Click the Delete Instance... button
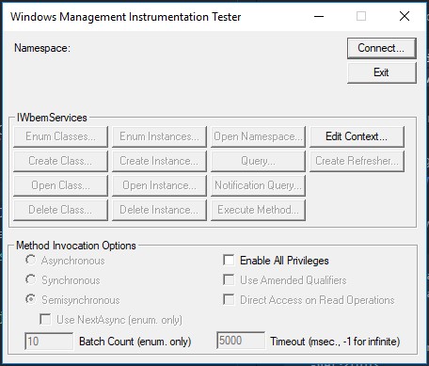 point(159,210)
